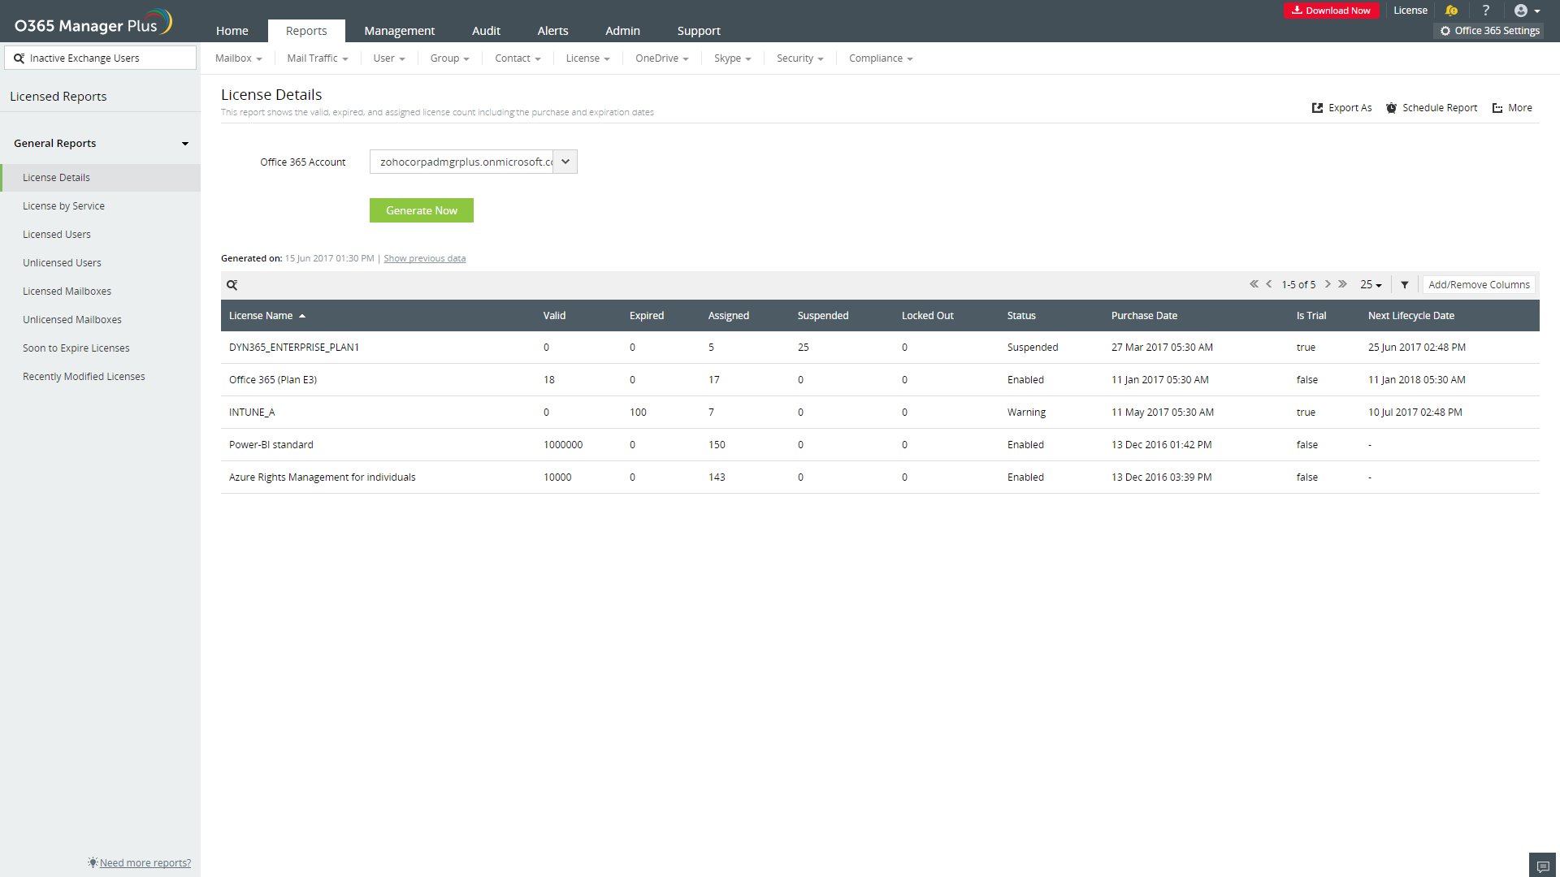Expand the Contact reports dropdown

[518, 58]
